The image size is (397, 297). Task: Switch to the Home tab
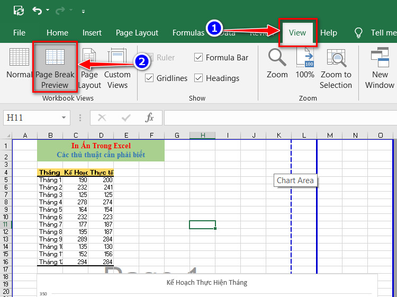57,33
